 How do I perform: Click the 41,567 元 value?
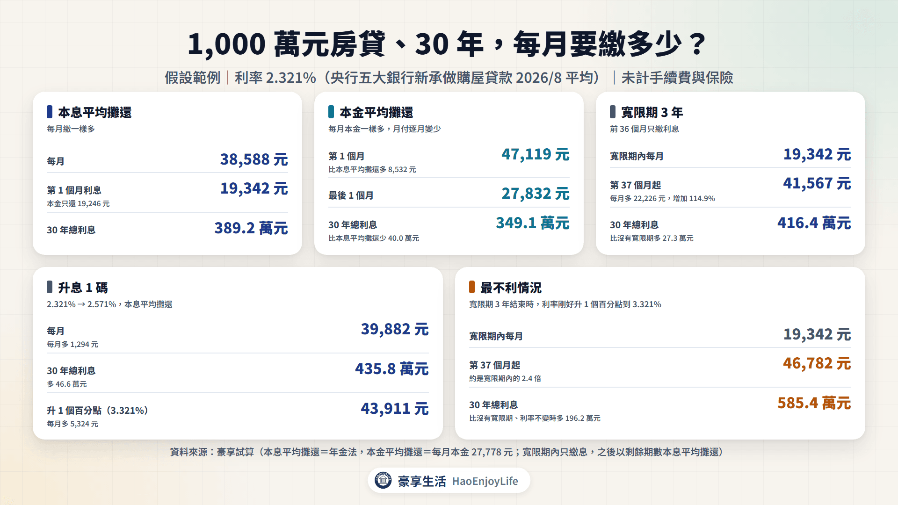click(x=817, y=183)
